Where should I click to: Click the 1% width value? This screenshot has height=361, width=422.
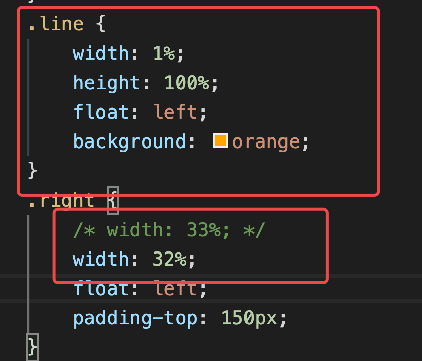(163, 53)
